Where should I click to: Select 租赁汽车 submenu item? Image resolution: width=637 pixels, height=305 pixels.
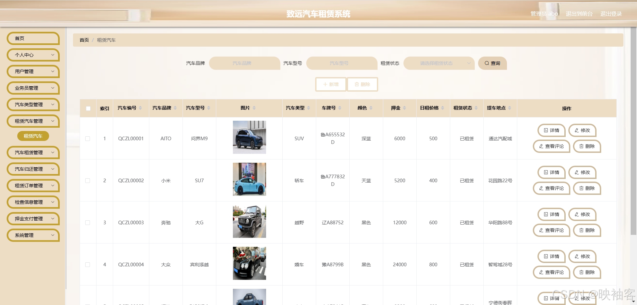[x=33, y=136]
